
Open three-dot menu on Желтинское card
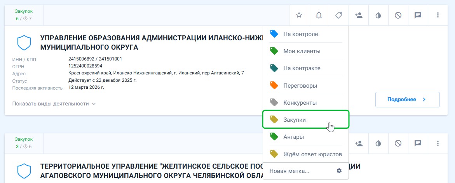438,143
